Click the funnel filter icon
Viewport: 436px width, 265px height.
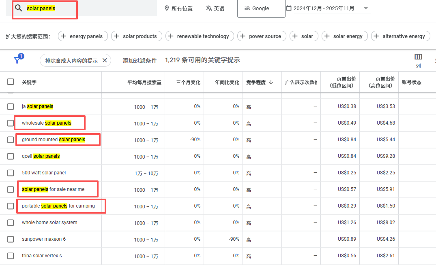point(17,60)
